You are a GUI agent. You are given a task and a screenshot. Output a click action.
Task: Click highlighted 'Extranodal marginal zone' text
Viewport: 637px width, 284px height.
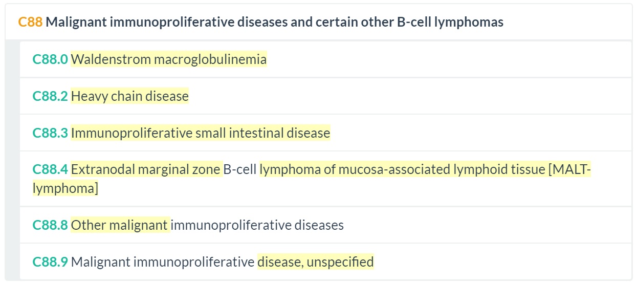(146, 169)
